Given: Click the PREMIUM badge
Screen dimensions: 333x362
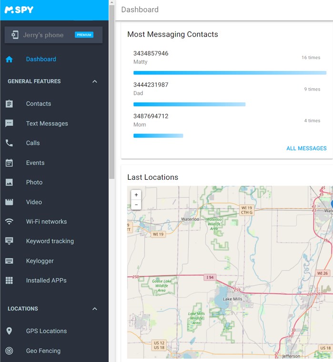Looking at the screenshot, I should pyautogui.click(x=84, y=35).
